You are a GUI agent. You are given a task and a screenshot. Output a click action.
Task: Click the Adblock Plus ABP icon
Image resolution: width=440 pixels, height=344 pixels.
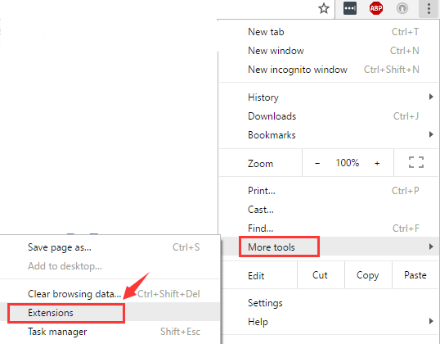coord(376,8)
